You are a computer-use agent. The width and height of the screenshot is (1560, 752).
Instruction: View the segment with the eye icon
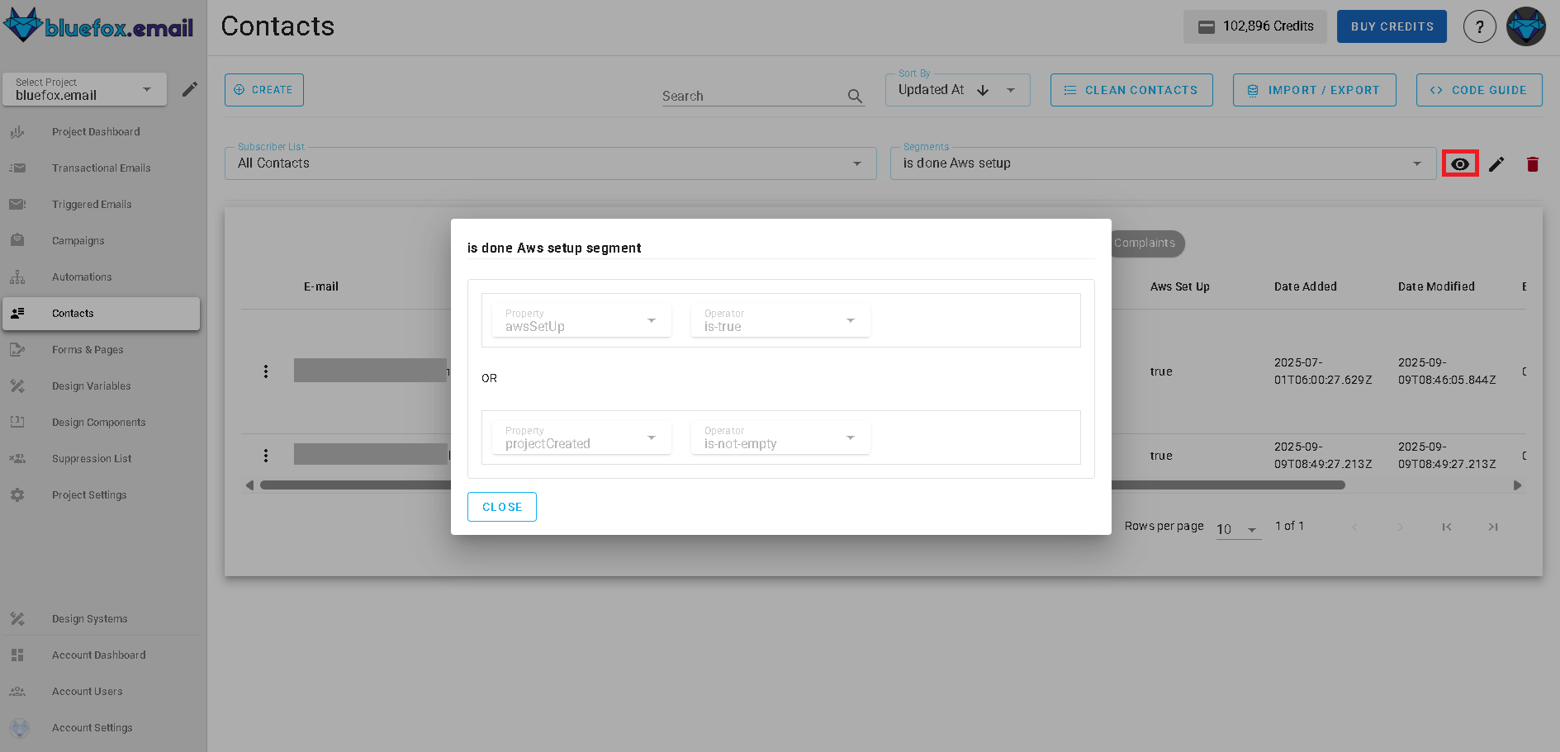pyautogui.click(x=1460, y=163)
